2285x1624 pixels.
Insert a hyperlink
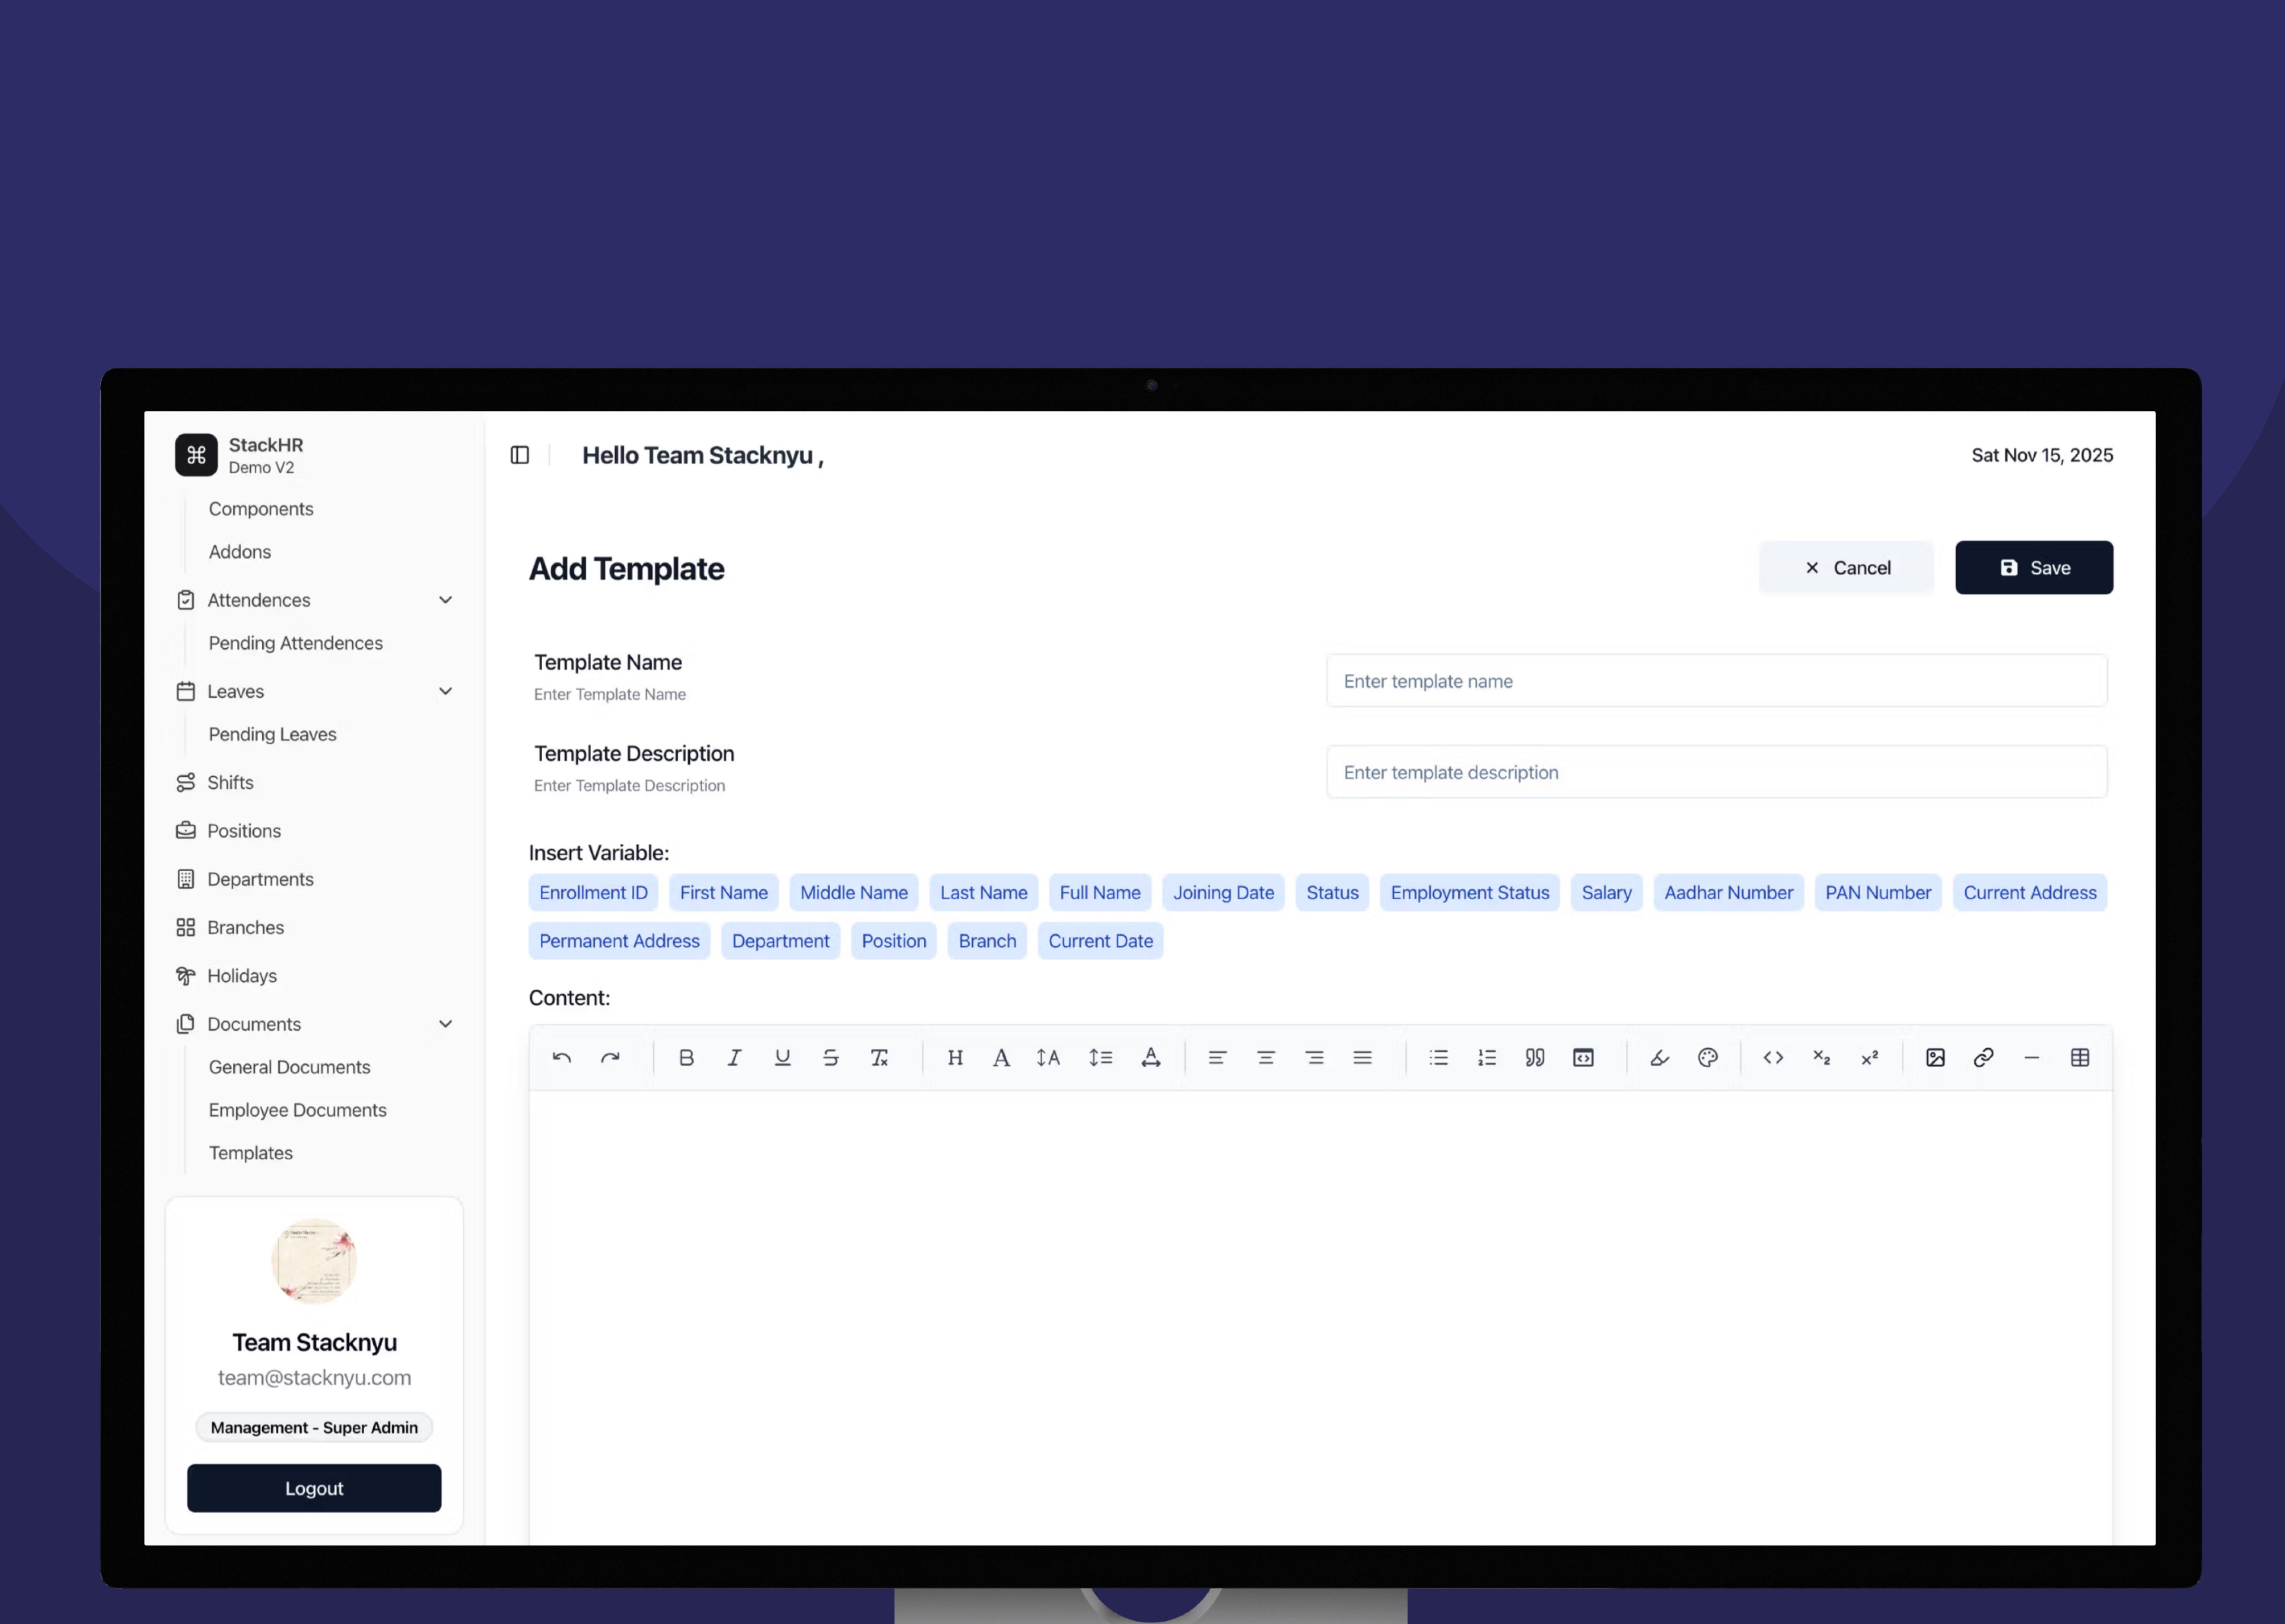coord(1984,1057)
